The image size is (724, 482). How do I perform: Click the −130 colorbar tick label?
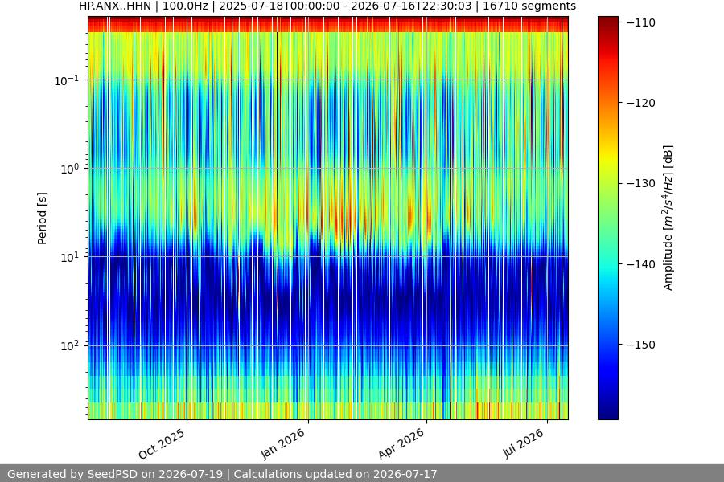(641, 184)
